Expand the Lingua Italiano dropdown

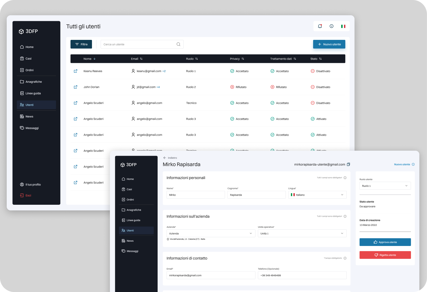click(317, 195)
